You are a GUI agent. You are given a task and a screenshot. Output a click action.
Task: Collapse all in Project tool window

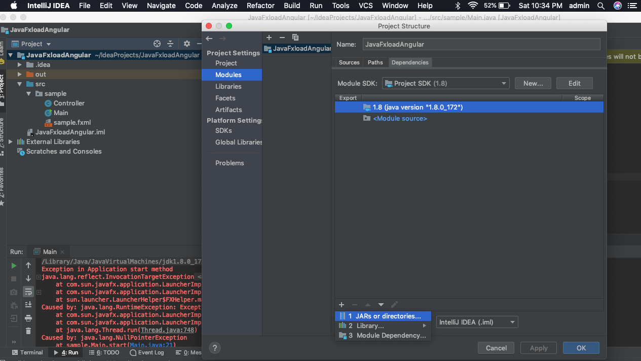[170, 44]
